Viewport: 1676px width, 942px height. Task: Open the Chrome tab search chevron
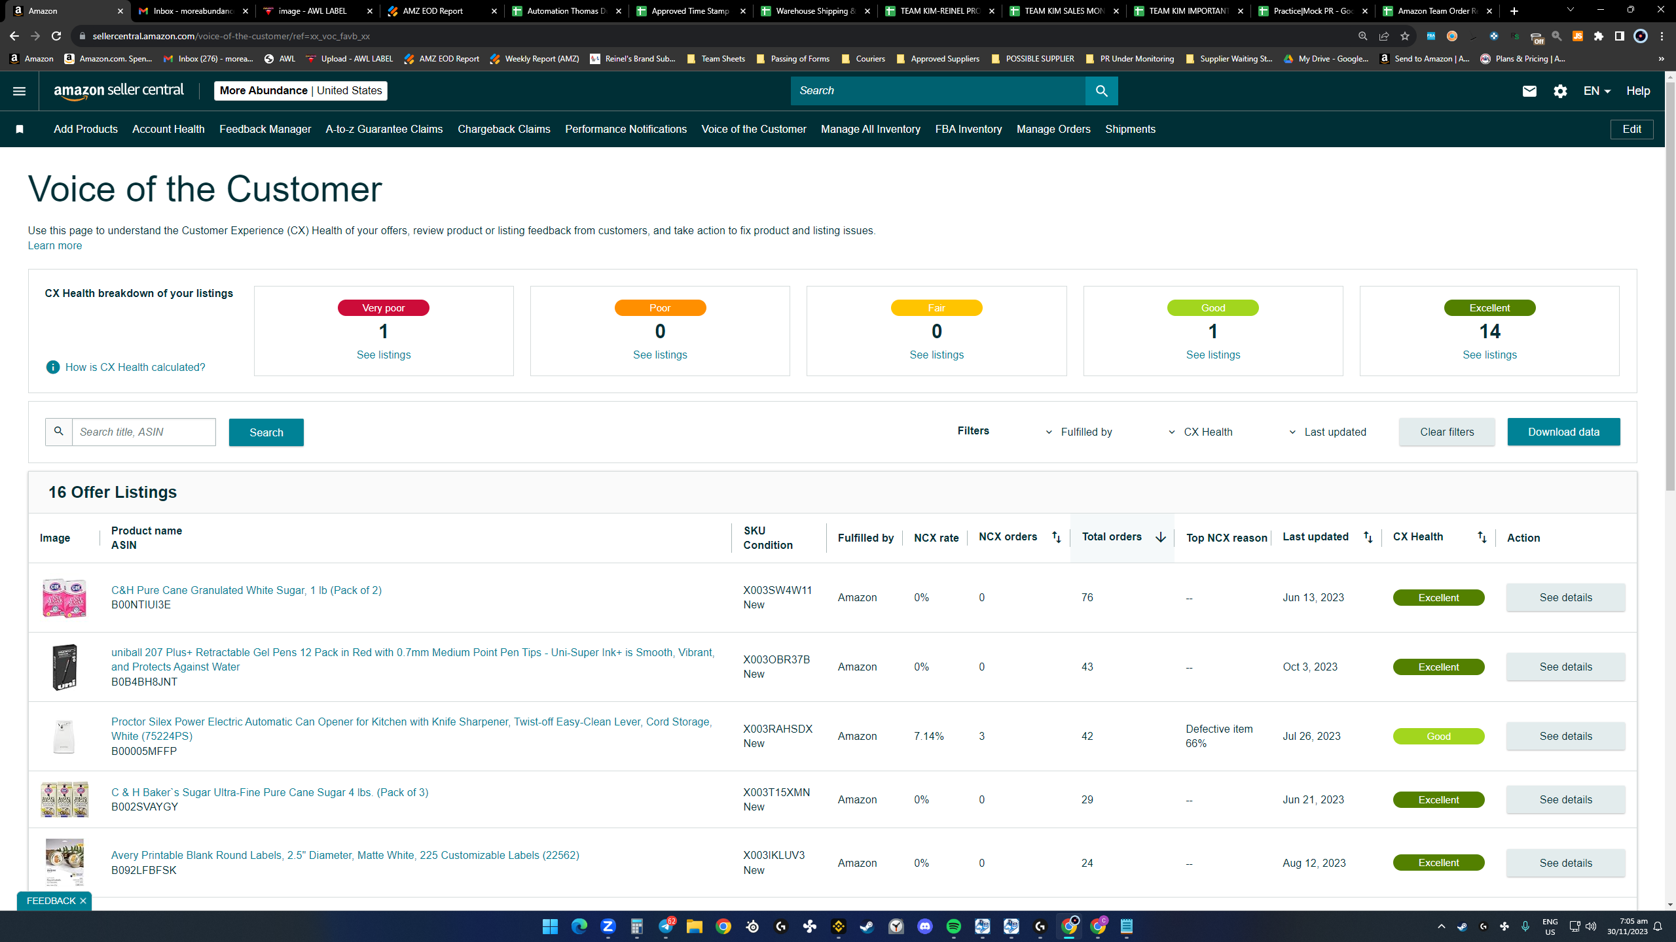pos(1570,10)
